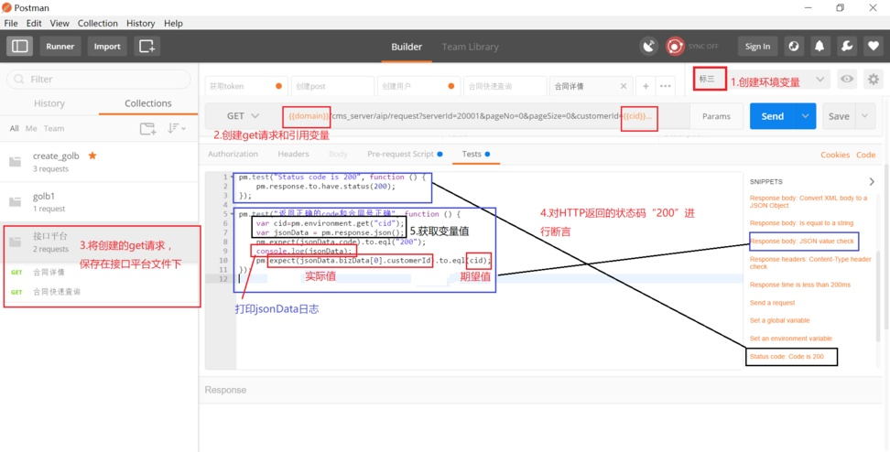Select the 合同详情 GET request
Viewport: 890px width, 452px height.
49,273
